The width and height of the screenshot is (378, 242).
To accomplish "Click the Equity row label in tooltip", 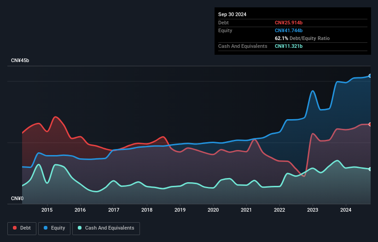I will pos(225,30).
